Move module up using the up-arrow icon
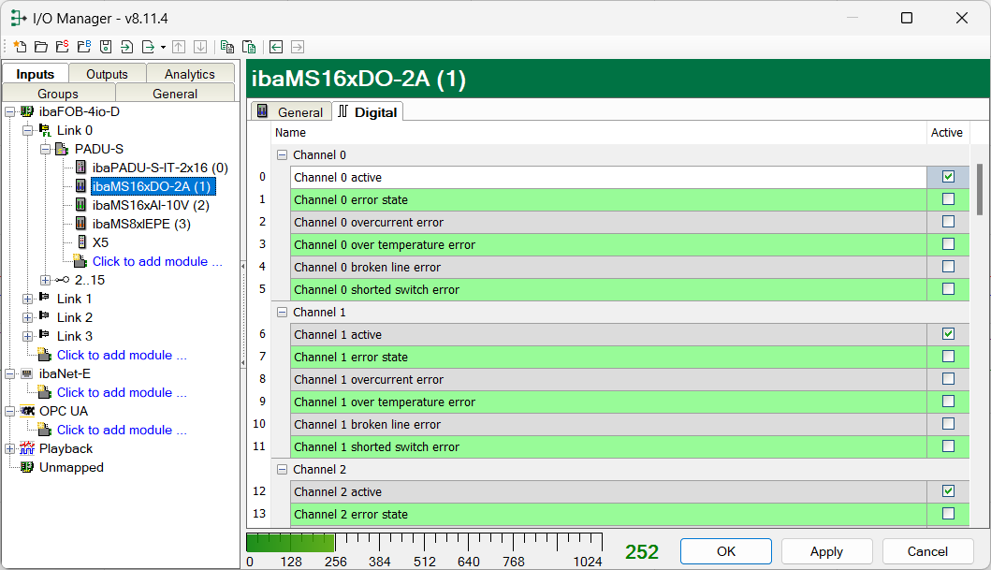Image resolution: width=991 pixels, height=570 pixels. click(179, 47)
